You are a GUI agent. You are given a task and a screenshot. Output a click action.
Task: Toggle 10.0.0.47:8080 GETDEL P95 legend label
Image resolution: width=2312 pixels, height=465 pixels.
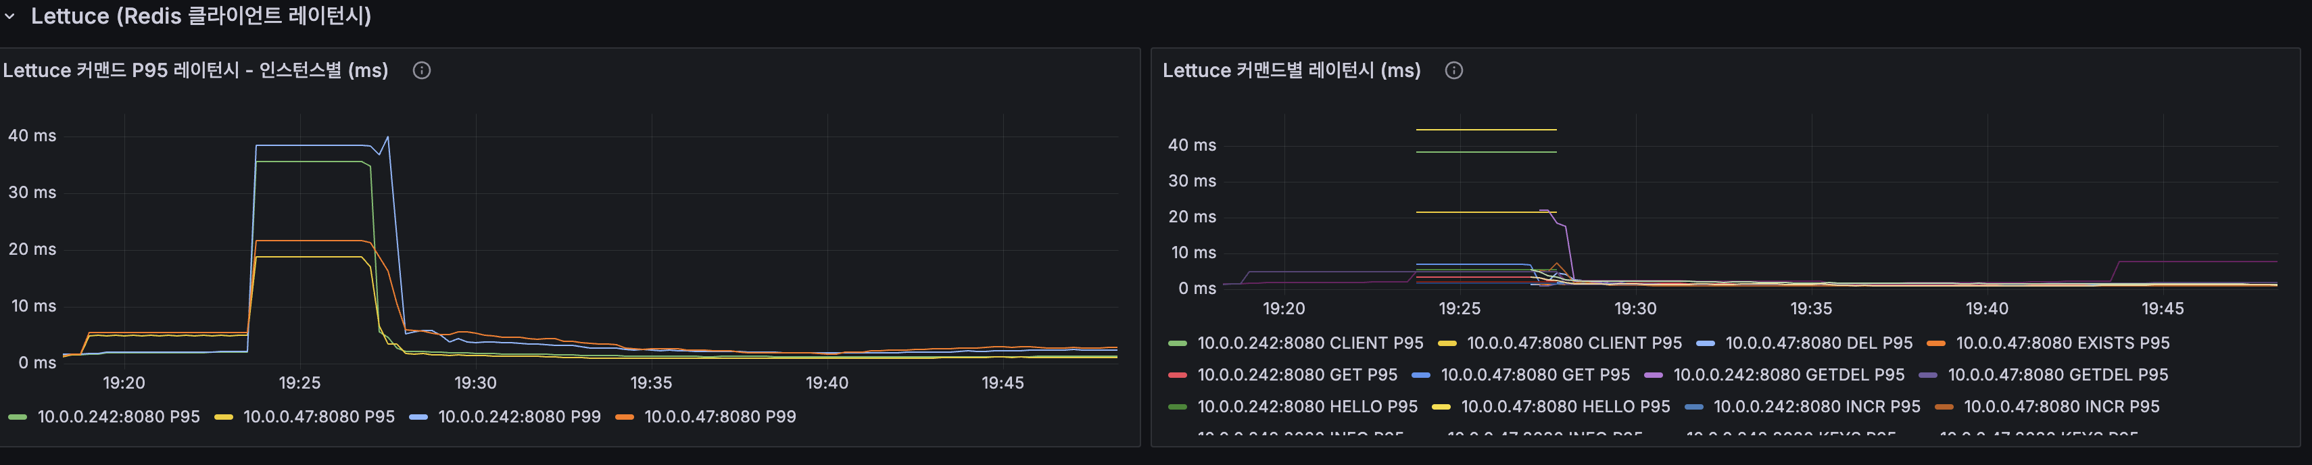pos(2057,374)
